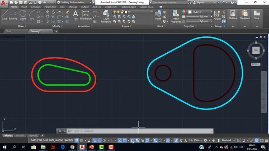Toggle lineweight display in status bar

(132, 141)
